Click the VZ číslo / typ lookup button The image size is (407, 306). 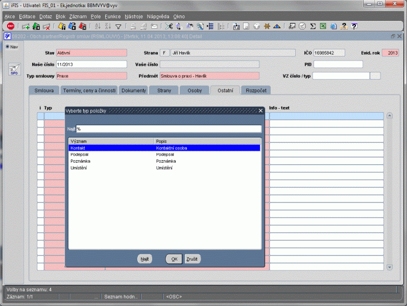click(x=375, y=76)
